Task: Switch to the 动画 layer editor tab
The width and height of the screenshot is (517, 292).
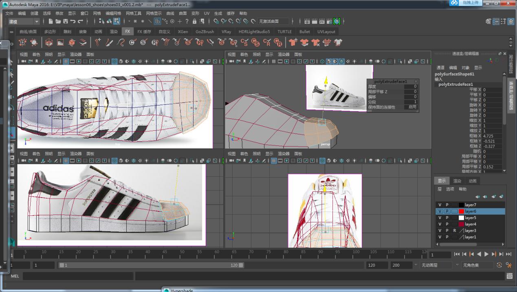Action: [473, 181]
